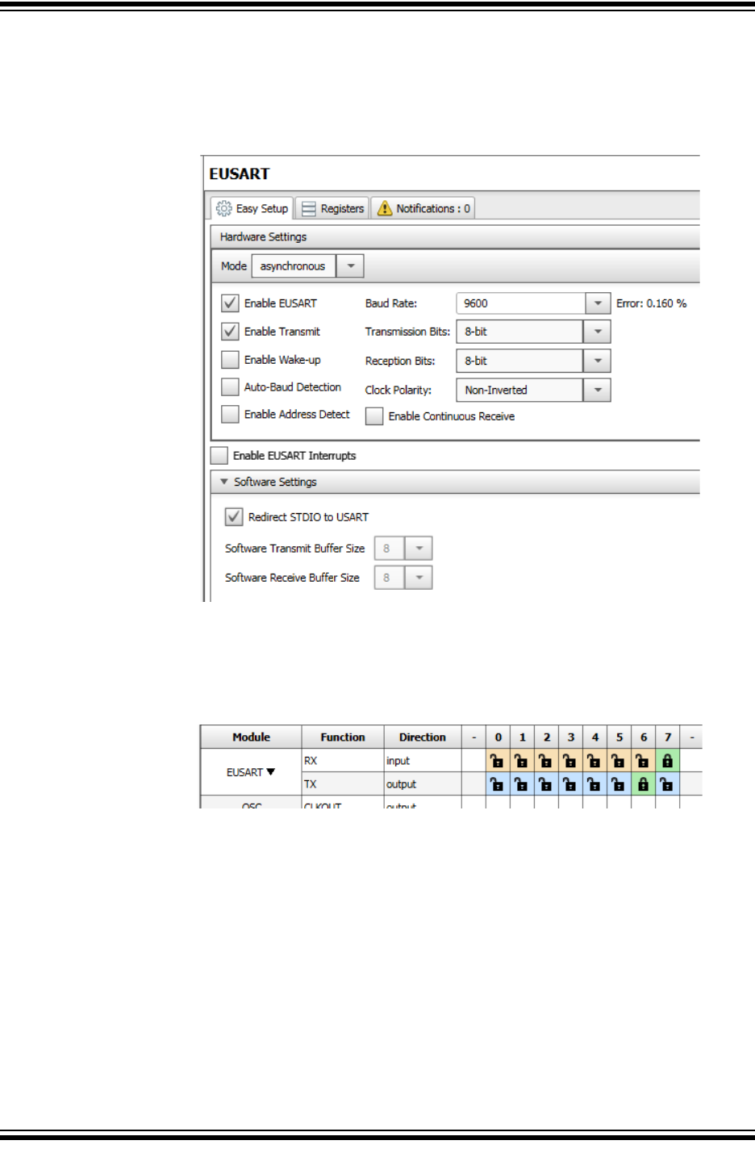
Task: Click RX pin 4 lock icon
Action: point(594,761)
